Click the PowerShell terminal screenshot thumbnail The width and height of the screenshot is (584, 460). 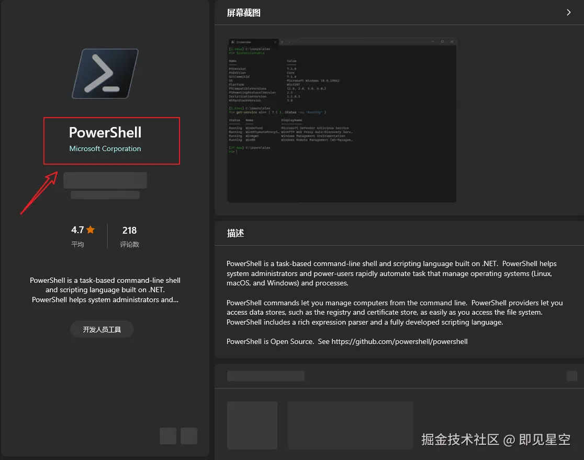tap(341, 120)
